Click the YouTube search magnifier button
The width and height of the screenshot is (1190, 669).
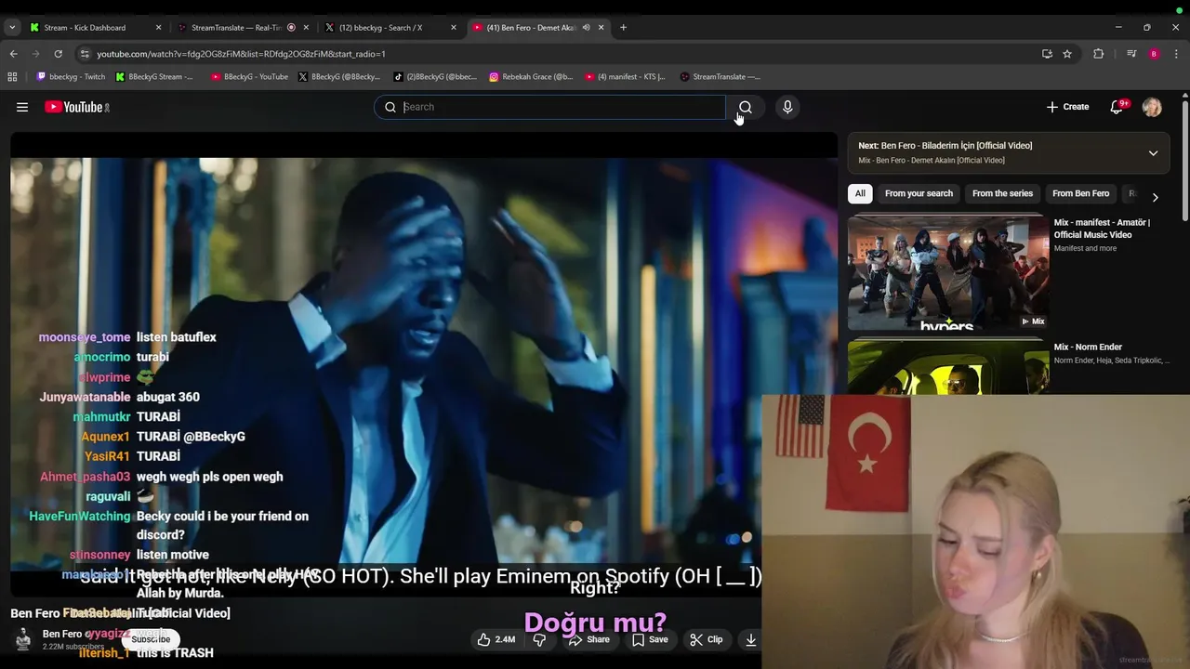tap(745, 107)
